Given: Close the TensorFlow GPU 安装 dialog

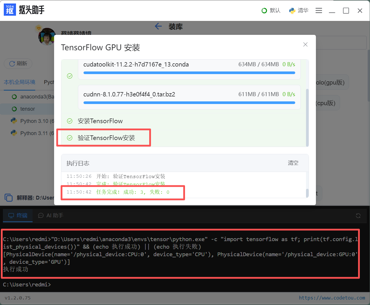Looking at the screenshot, I should (x=305, y=44).
